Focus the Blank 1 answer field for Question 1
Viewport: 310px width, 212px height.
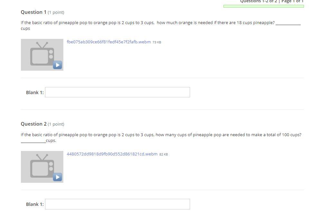coord(117,92)
